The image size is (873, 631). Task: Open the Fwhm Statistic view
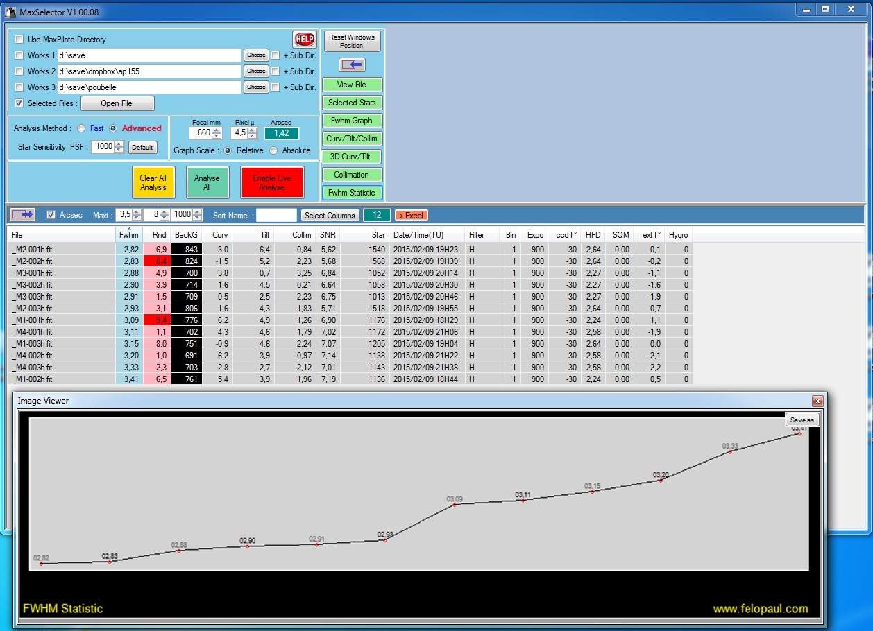[352, 193]
